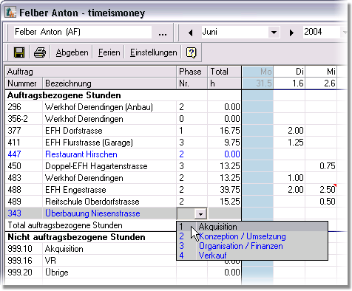Open Phase dropdown arrow for Überbauung Niesenstrasse
Image resolution: width=352 pixels, height=291 pixels.
coord(200,213)
